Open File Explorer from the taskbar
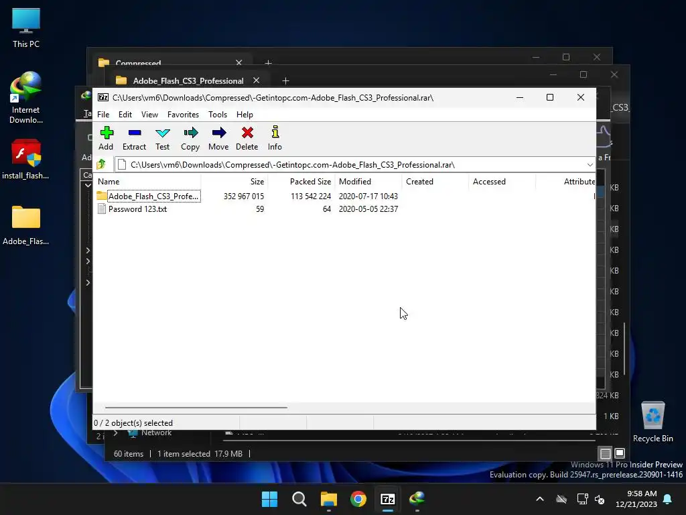Screen dimensions: 686x515 328,499
